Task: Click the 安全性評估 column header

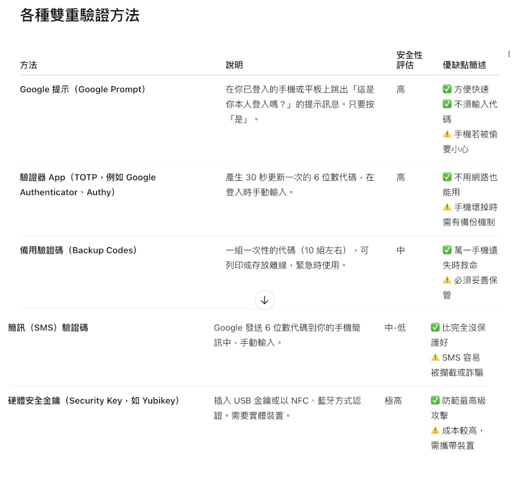Action: coord(409,61)
